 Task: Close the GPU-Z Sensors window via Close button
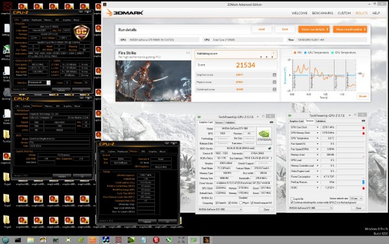[359, 208]
